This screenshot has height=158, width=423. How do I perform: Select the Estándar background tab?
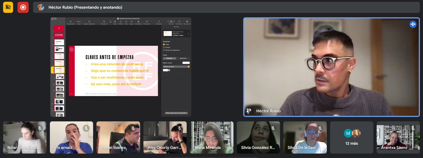[x=170, y=58]
